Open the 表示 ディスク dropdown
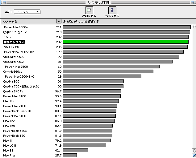196x158 pixels. pyautogui.click(x=27, y=12)
